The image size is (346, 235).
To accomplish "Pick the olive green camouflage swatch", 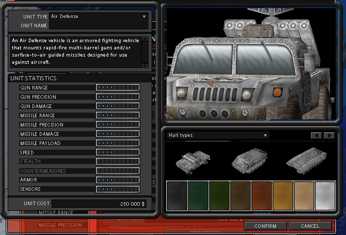I will 219,196.
